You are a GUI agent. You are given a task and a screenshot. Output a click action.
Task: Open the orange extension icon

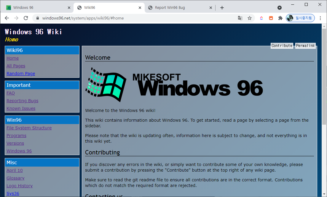pyautogui.click(x=271, y=18)
